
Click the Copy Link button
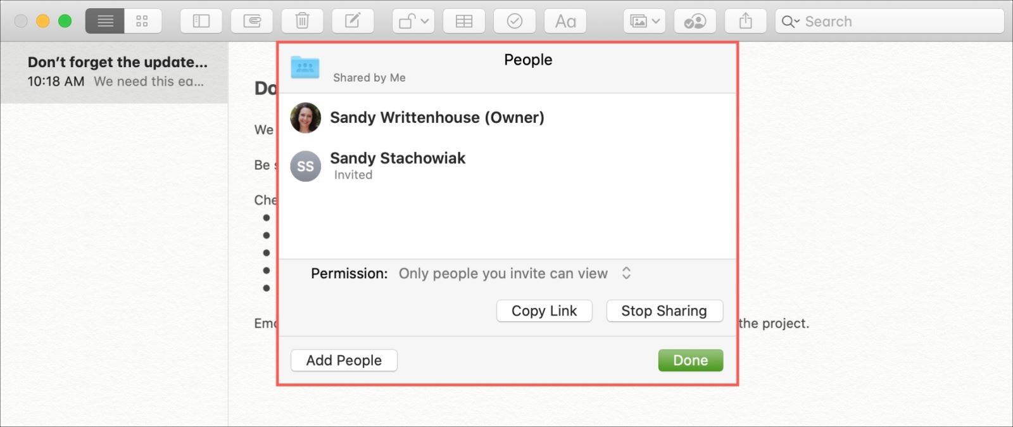[x=544, y=311]
